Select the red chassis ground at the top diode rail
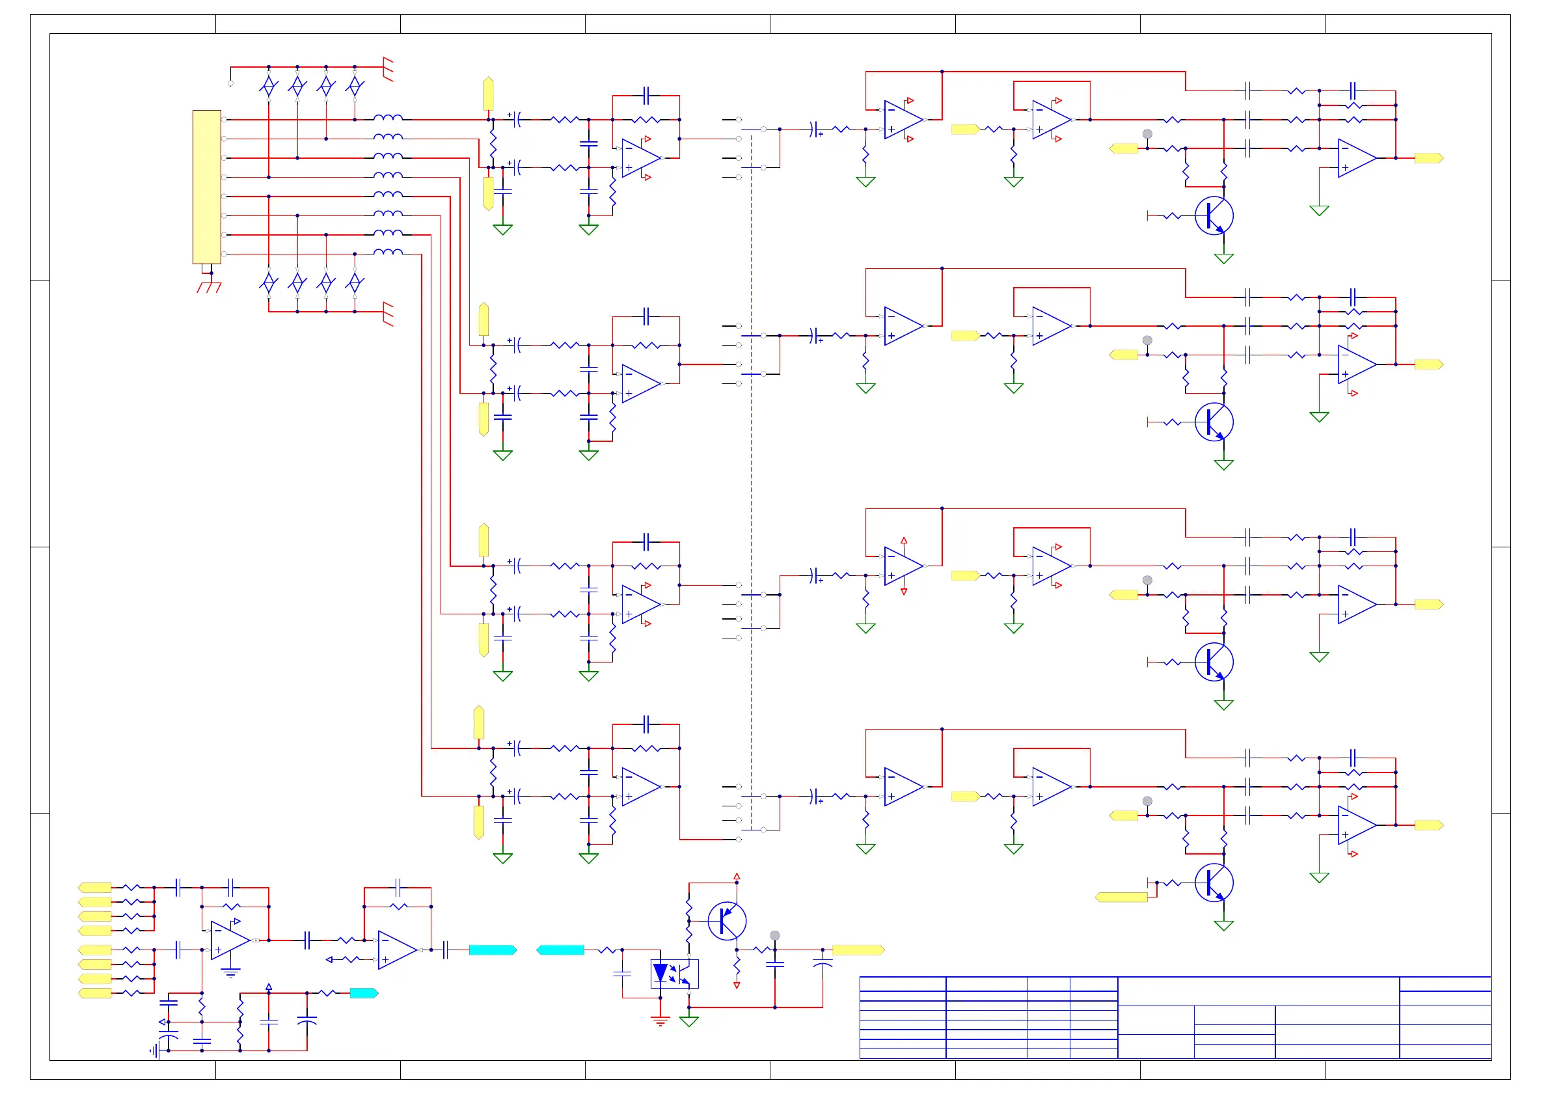 (x=388, y=69)
